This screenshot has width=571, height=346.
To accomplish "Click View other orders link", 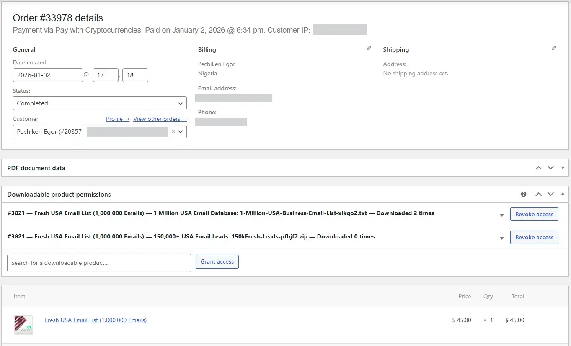I will tap(160, 119).
